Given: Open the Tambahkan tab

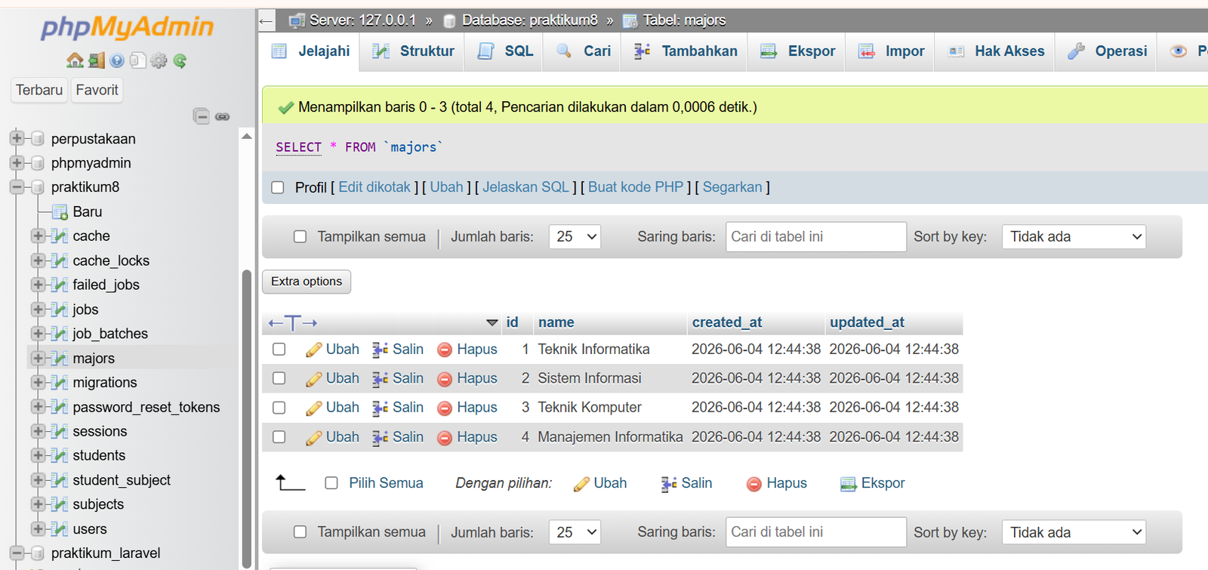Looking at the screenshot, I should pyautogui.click(x=685, y=51).
